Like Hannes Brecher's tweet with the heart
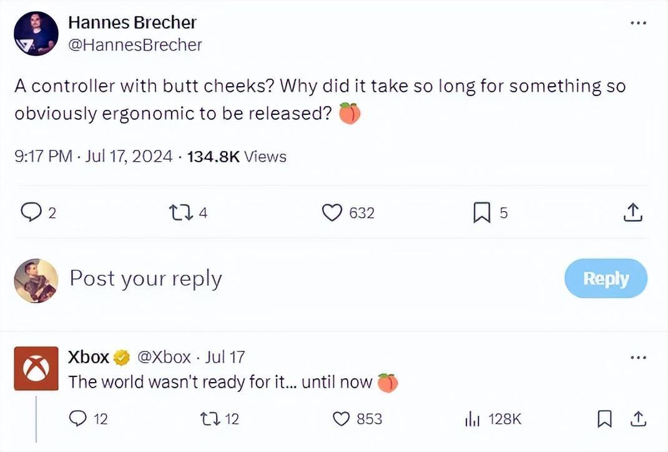The width and height of the screenshot is (668, 452). [331, 213]
